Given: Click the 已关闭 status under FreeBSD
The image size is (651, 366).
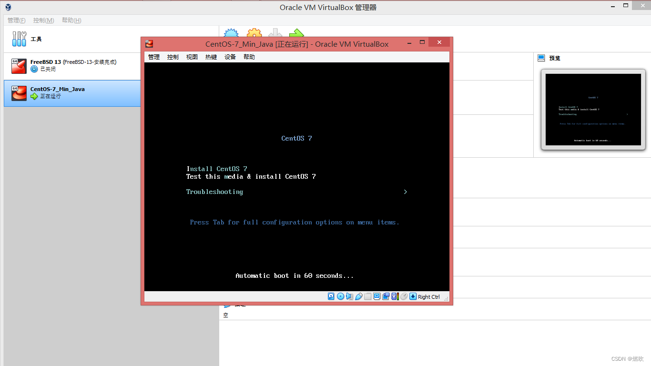Looking at the screenshot, I should pos(48,69).
